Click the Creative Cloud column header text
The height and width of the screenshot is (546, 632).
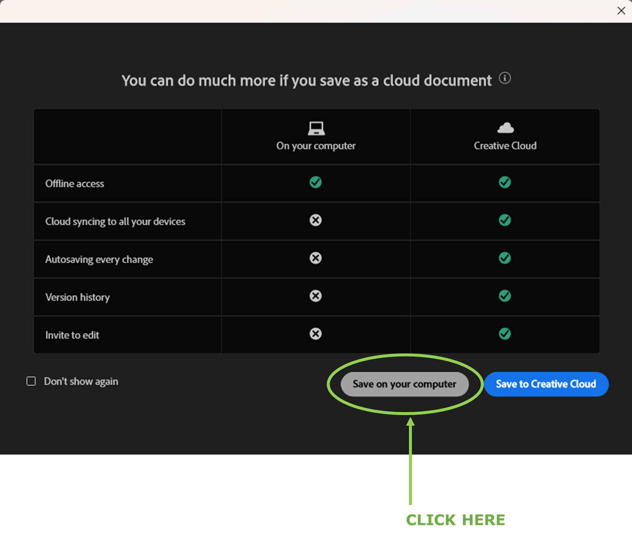pyautogui.click(x=505, y=146)
